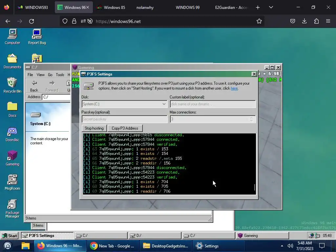Viewport: 336px width, 252px height.
Task: Open the Documents desktop folder
Action: (12, 61)
